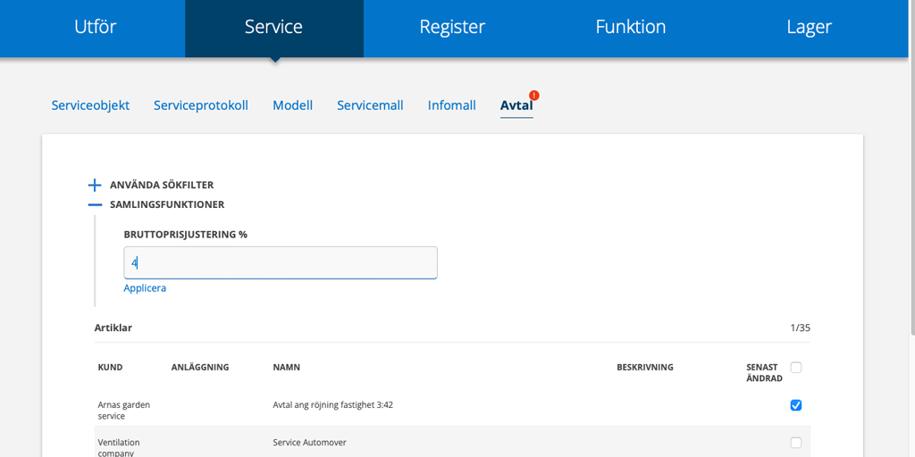
Task: Open the Funktion main menu
Action: coord(631,27)
